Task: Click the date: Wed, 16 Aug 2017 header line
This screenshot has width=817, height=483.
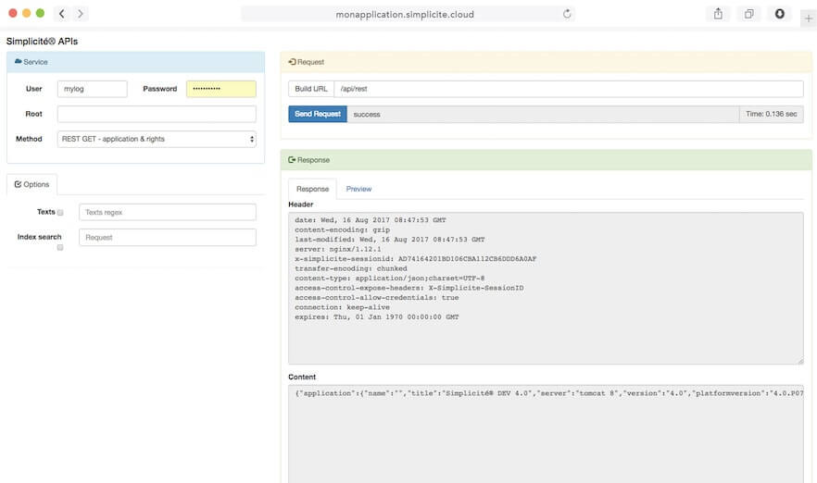Action: click(x=371, y=220)
